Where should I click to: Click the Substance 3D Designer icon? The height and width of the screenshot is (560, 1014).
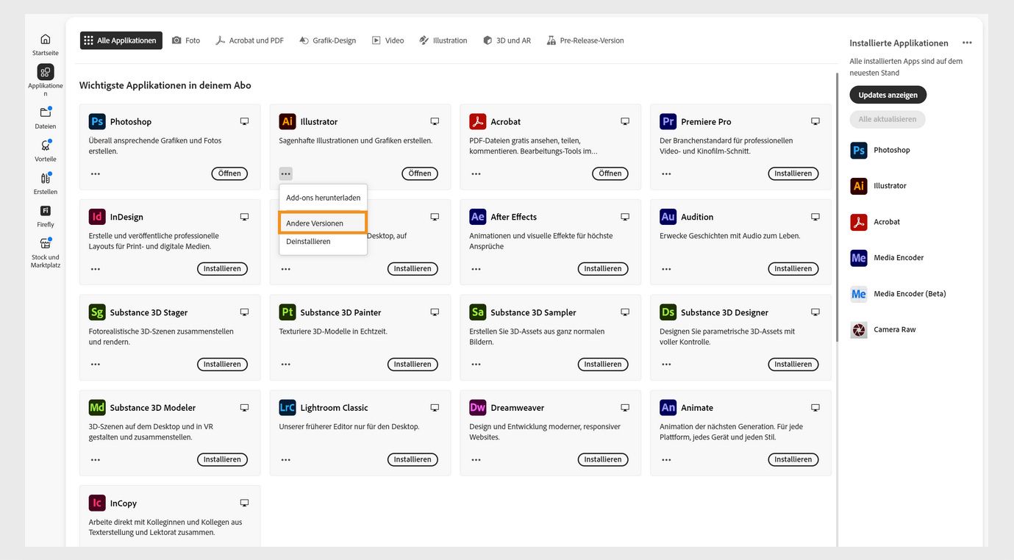click(x=668, y=312)
